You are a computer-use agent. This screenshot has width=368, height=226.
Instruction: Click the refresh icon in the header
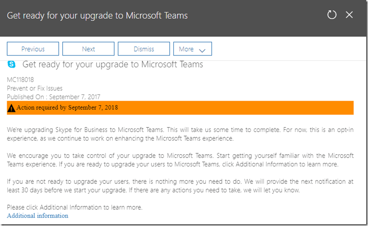pyautogui.click(x=332, y=15)
